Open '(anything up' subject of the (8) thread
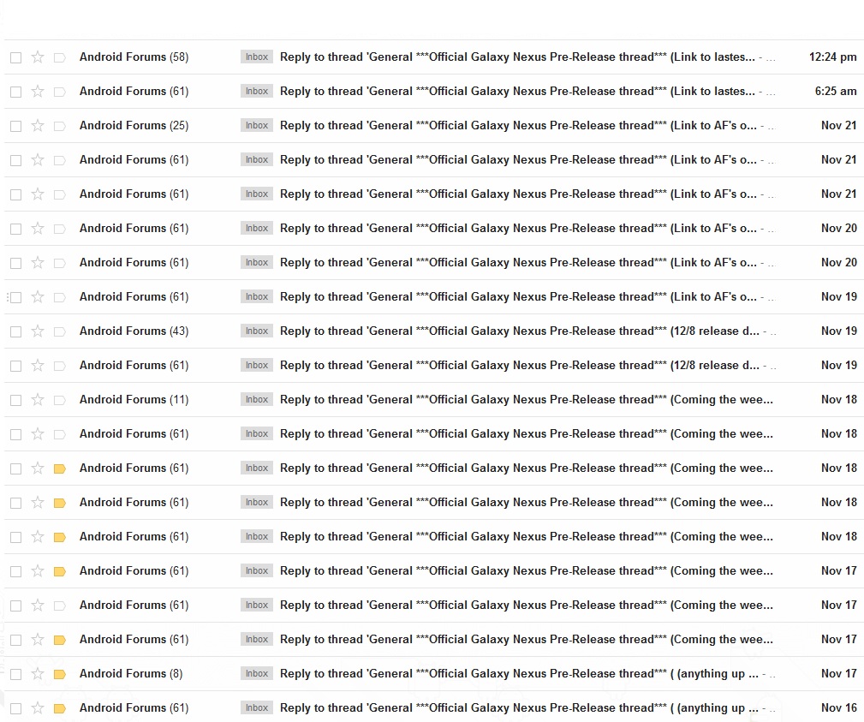This screenshot has width=864, height=722. pyautogui.click(x=519, y=673)
